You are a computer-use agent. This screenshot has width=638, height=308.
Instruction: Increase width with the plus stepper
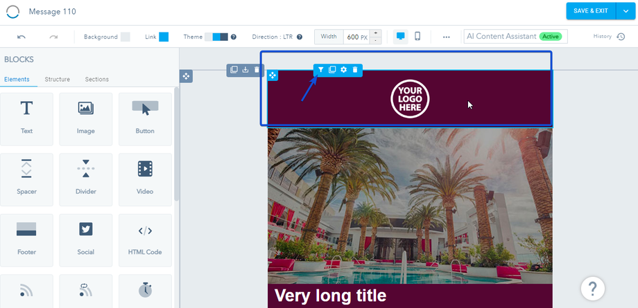tap(375, 33)
